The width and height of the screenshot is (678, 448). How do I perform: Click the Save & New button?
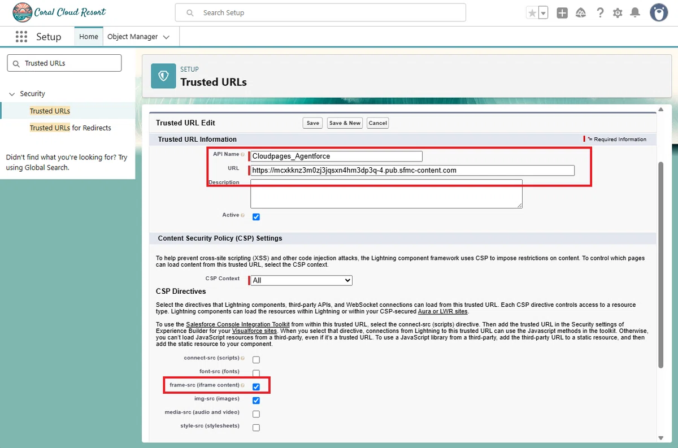click(x=345, y=123)
